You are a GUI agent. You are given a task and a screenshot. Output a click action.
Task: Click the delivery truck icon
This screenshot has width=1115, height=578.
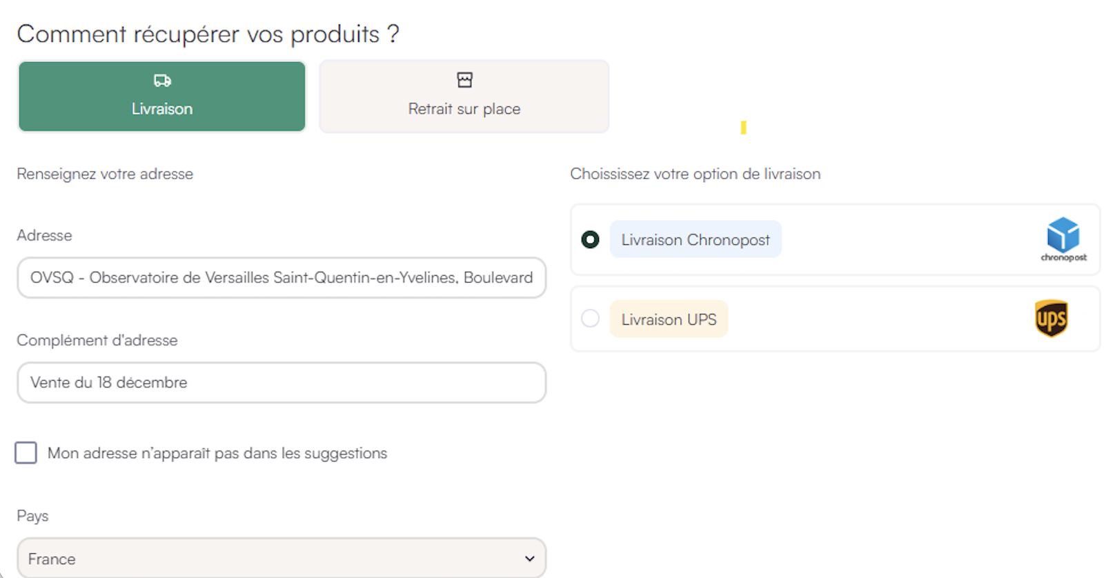click(x=162, y=81)
